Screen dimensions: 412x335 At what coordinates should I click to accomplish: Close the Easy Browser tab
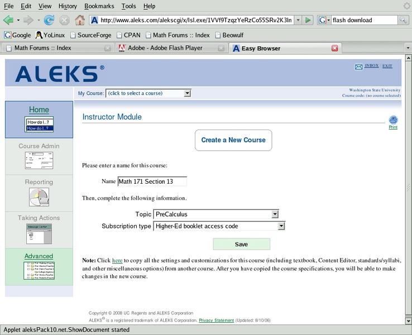(x=334, y=49)
